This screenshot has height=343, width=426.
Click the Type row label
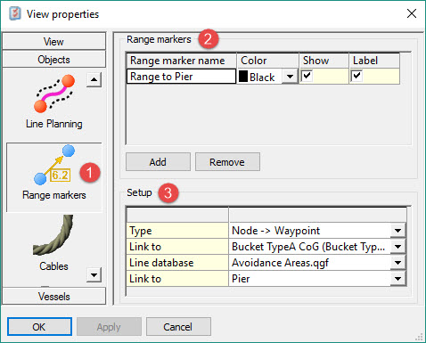[x=177, y=231]
